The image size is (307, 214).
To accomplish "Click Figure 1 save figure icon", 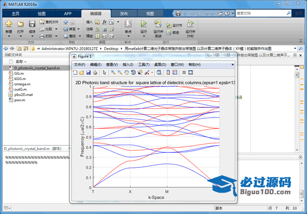I will pyautogui.click(x=88, y=73).
